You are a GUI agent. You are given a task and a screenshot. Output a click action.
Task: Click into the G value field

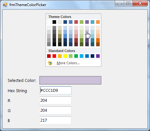[x=55, y=110]
